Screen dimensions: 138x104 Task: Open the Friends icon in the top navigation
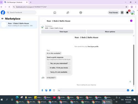click(68, 12)
